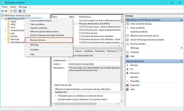Open the Action menu
This screenshot has height=111, width=184.
click(x=13, y=7)
